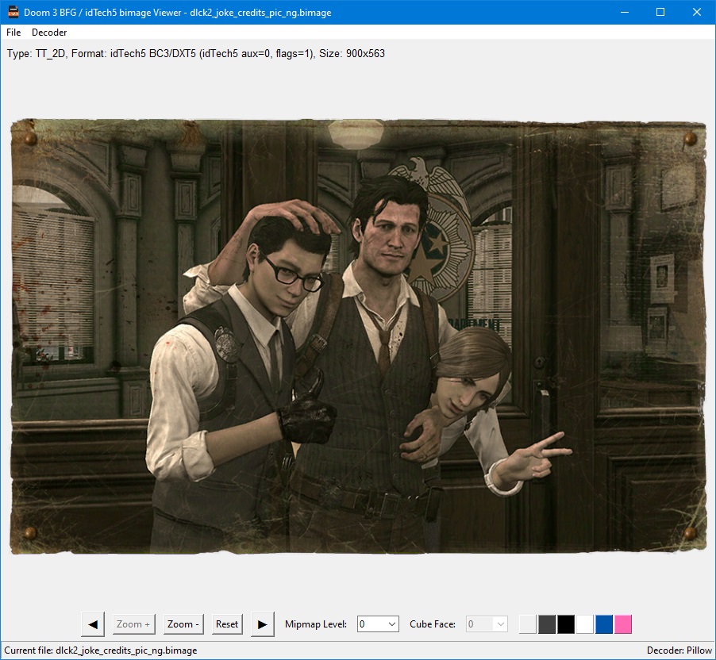The image size is (716, 660).
Task: Click 'Current file: dlck2_joke_credits_pic_ng.bimage' status text
Action: point(101,650)
